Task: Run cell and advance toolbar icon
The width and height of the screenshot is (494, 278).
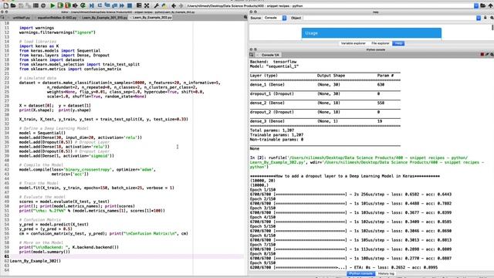Action: [x=67, y=5]
